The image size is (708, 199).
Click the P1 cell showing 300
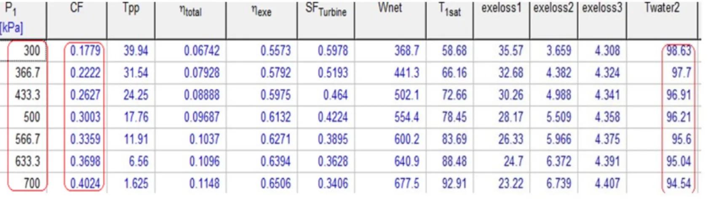pos(23,51)
